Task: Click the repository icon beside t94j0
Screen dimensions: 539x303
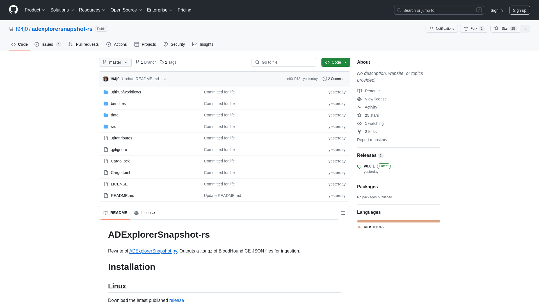Action: click(11, 29)
